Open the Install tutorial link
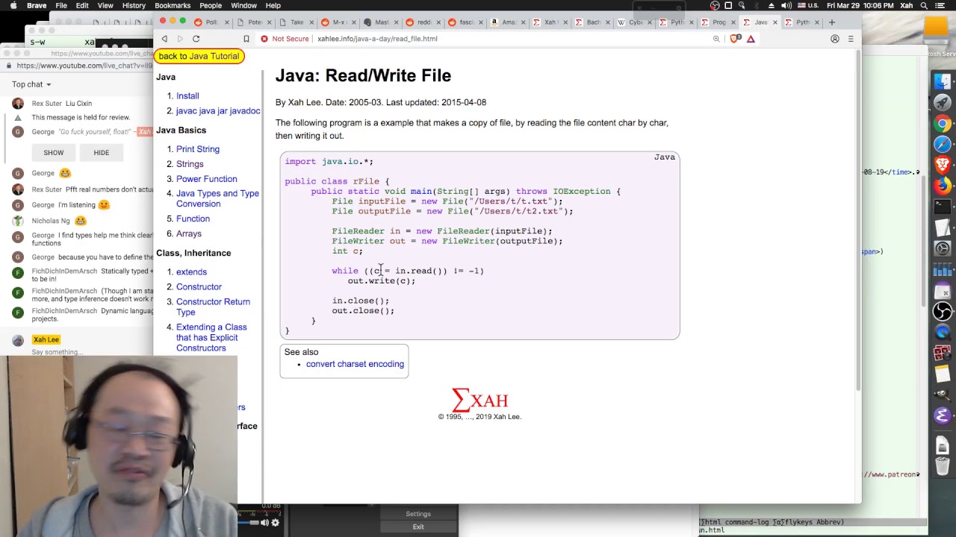The image size is (956, 537). [x=187, y=95]
